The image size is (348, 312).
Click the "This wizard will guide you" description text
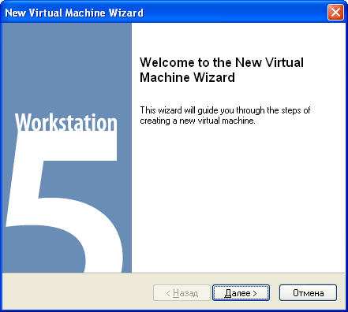pos(225,115)
